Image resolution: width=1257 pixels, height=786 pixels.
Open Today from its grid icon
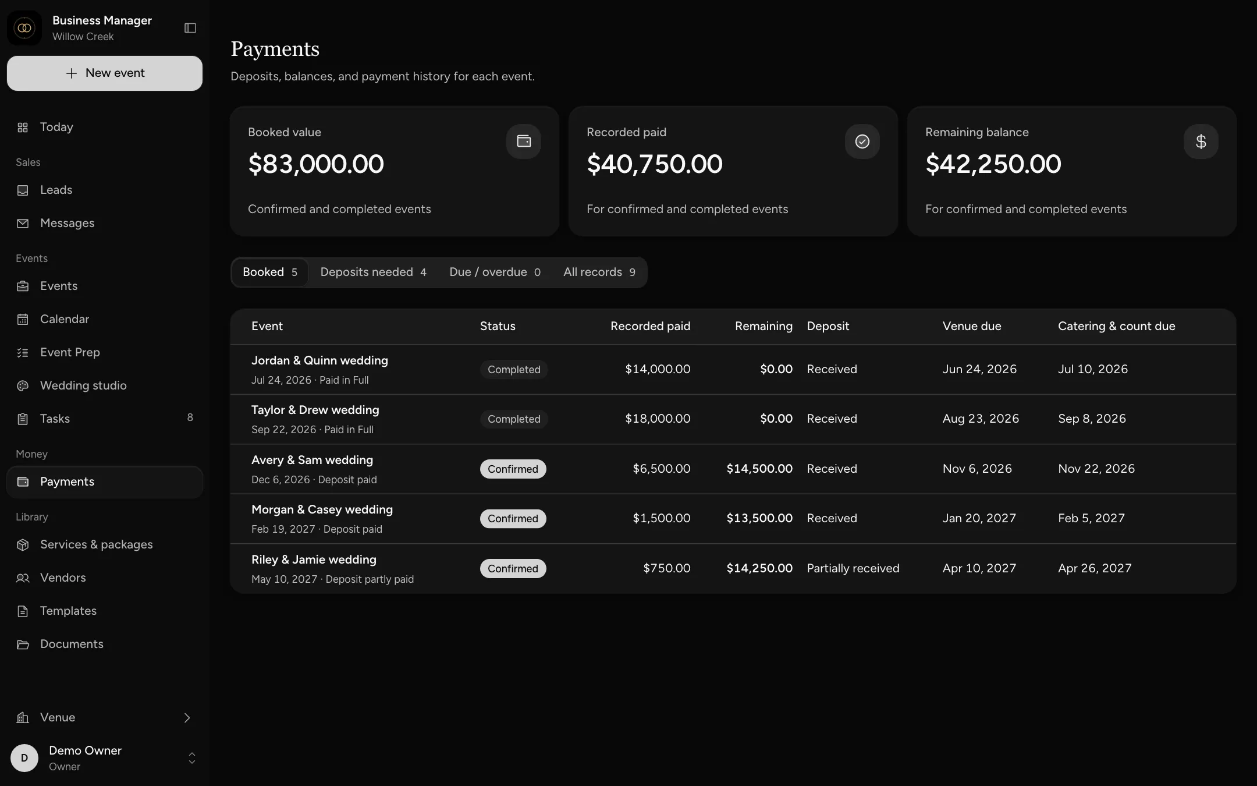point(23,128)
